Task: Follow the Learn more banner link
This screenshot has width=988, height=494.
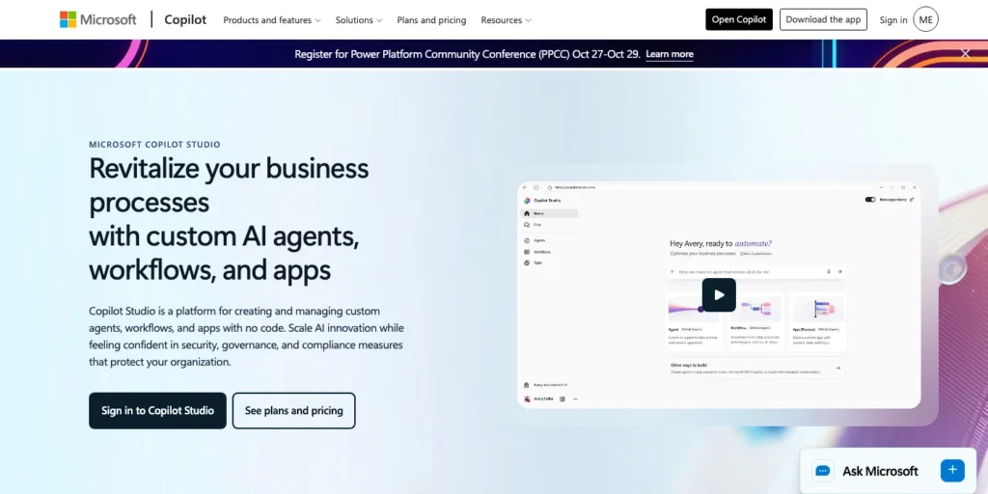Action: 670,54
